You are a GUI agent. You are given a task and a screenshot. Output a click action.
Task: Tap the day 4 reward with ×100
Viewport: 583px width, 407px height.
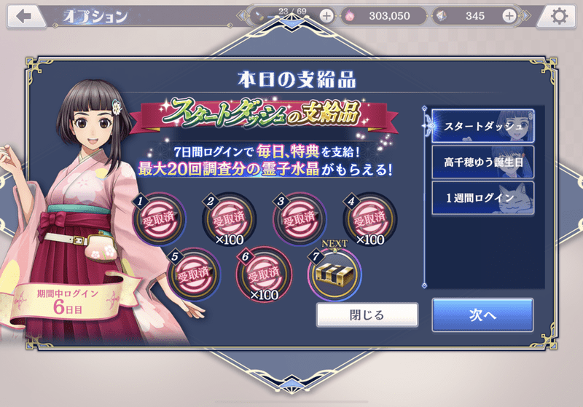tap(369, 218)
